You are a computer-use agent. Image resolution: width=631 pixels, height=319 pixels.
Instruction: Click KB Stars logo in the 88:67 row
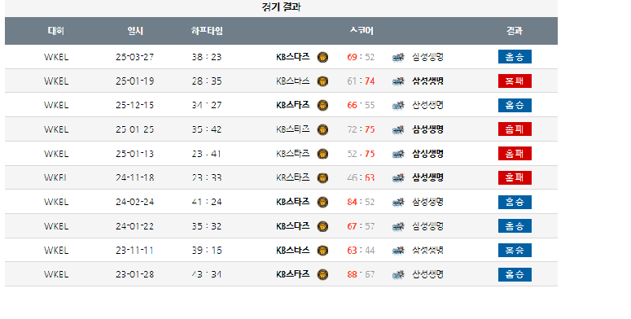click(x=322, y=274)
